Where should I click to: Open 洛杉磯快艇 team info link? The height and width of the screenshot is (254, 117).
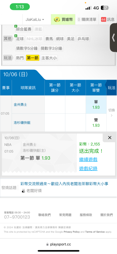click(22, 123)
